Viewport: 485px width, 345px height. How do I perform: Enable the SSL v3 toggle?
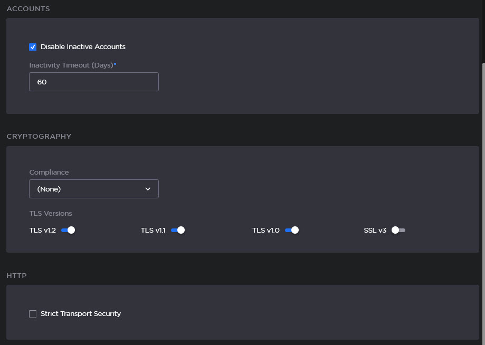tap(398, 230)
